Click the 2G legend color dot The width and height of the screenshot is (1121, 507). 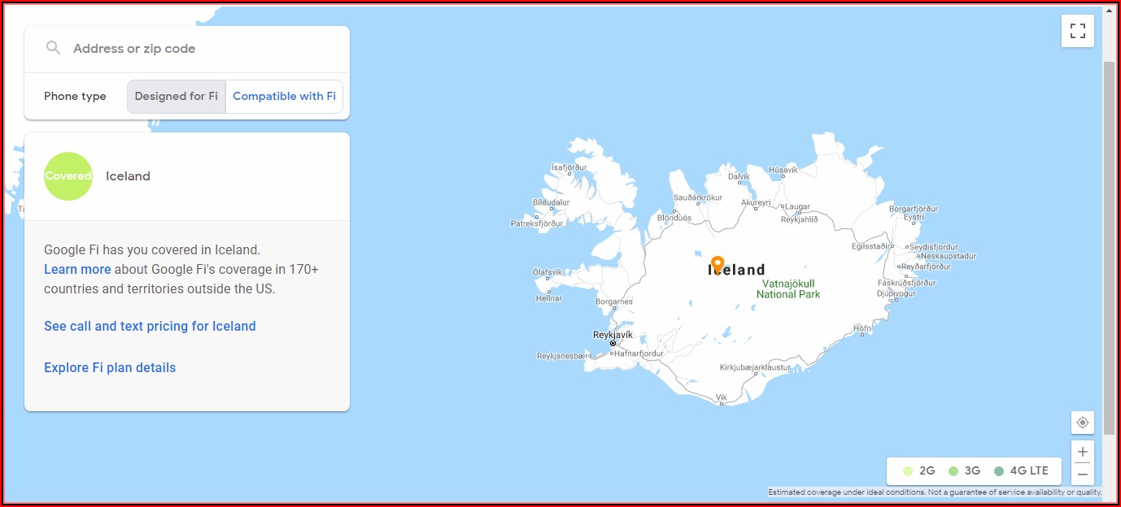[x=908, y=470]
